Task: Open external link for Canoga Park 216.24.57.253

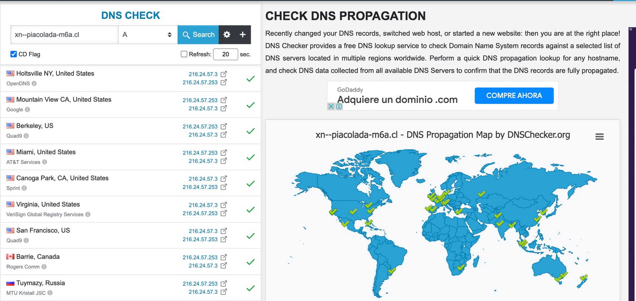Action: [x=224, y=187]
